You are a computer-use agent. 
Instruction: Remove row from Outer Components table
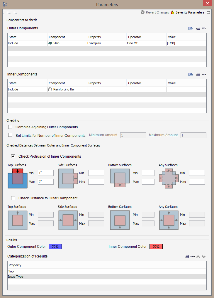tap(204, 28)
